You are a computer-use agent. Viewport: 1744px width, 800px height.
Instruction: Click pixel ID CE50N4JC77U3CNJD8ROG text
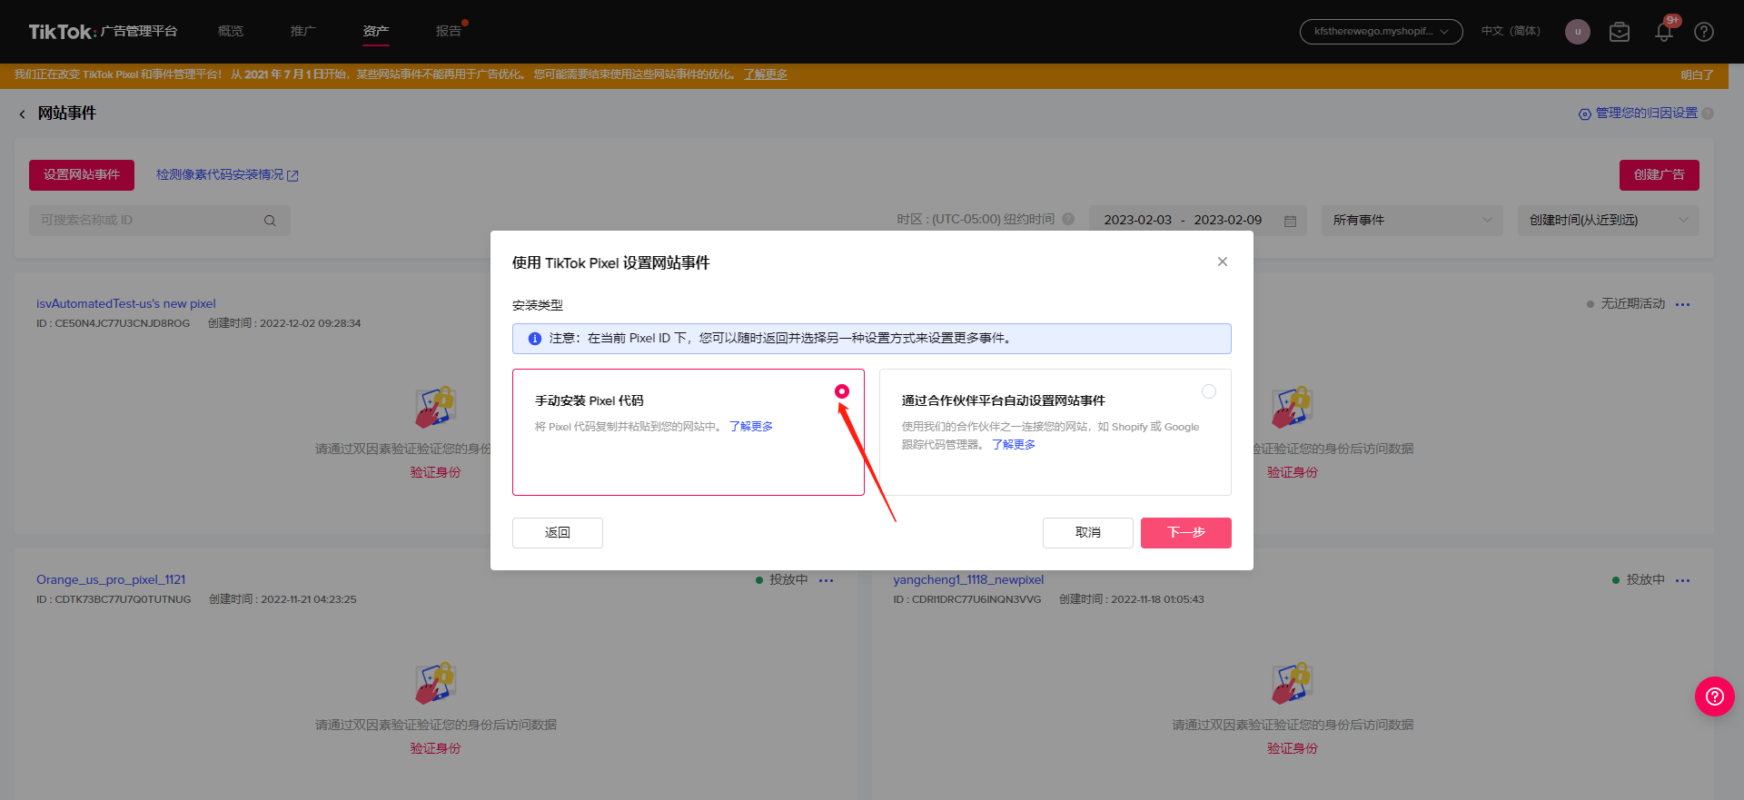pos(114,323)
